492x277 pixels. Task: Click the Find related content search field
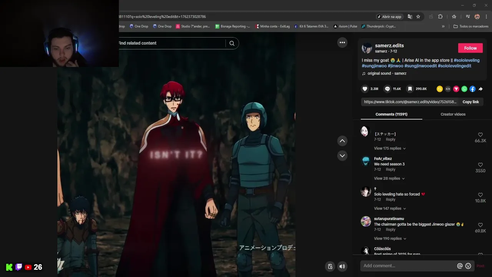coord(171,43)
